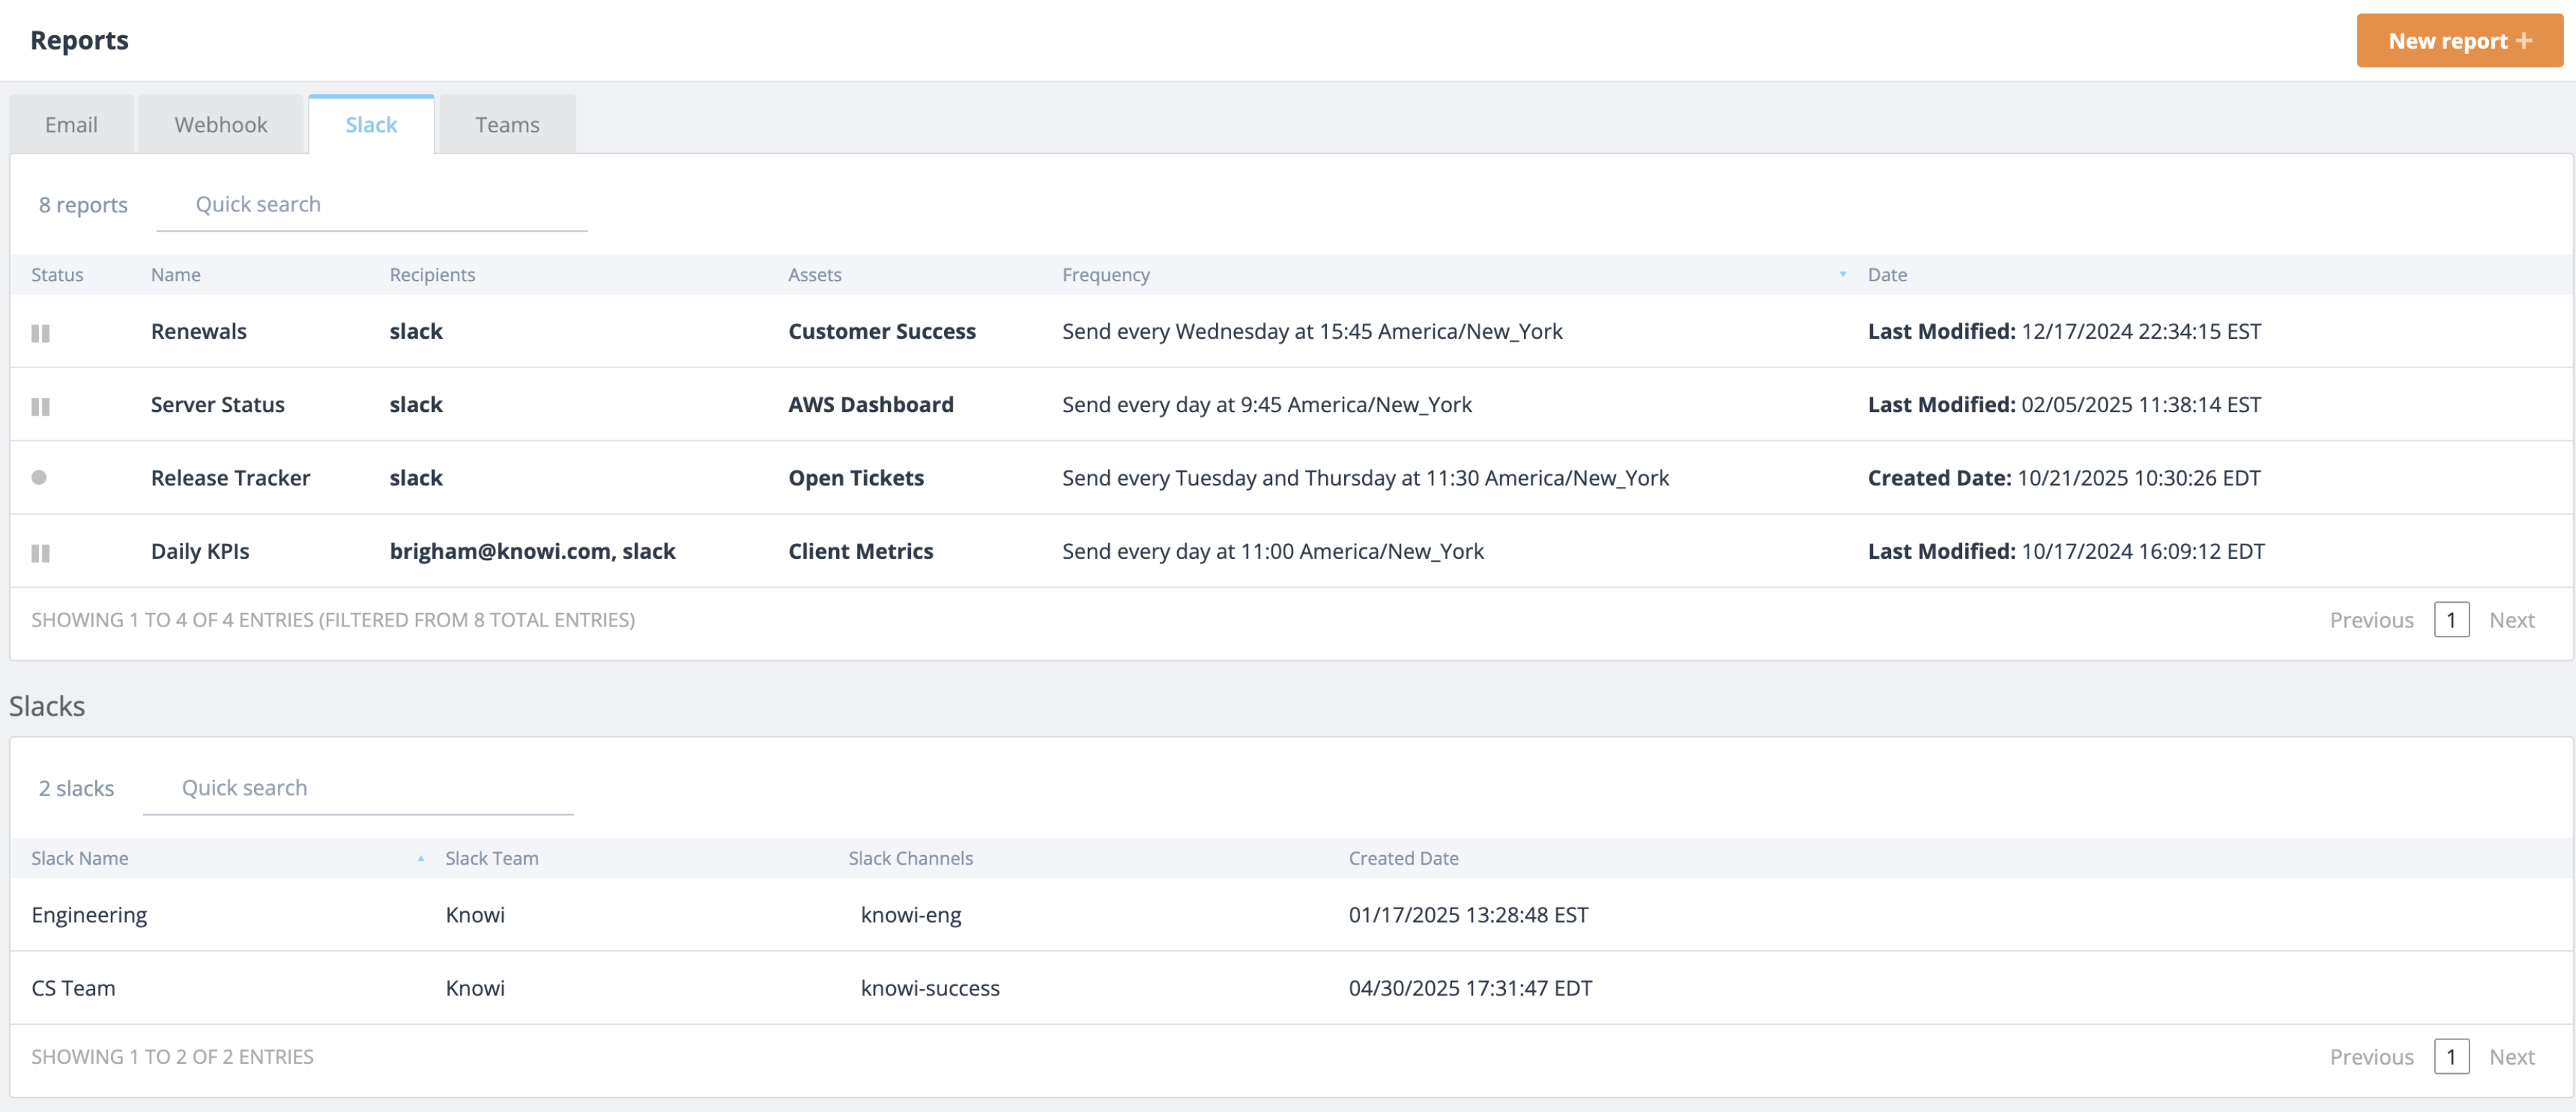2576x1112 pixels.
Task: Go to Next page in reports table
Action: coord(2511,620)
